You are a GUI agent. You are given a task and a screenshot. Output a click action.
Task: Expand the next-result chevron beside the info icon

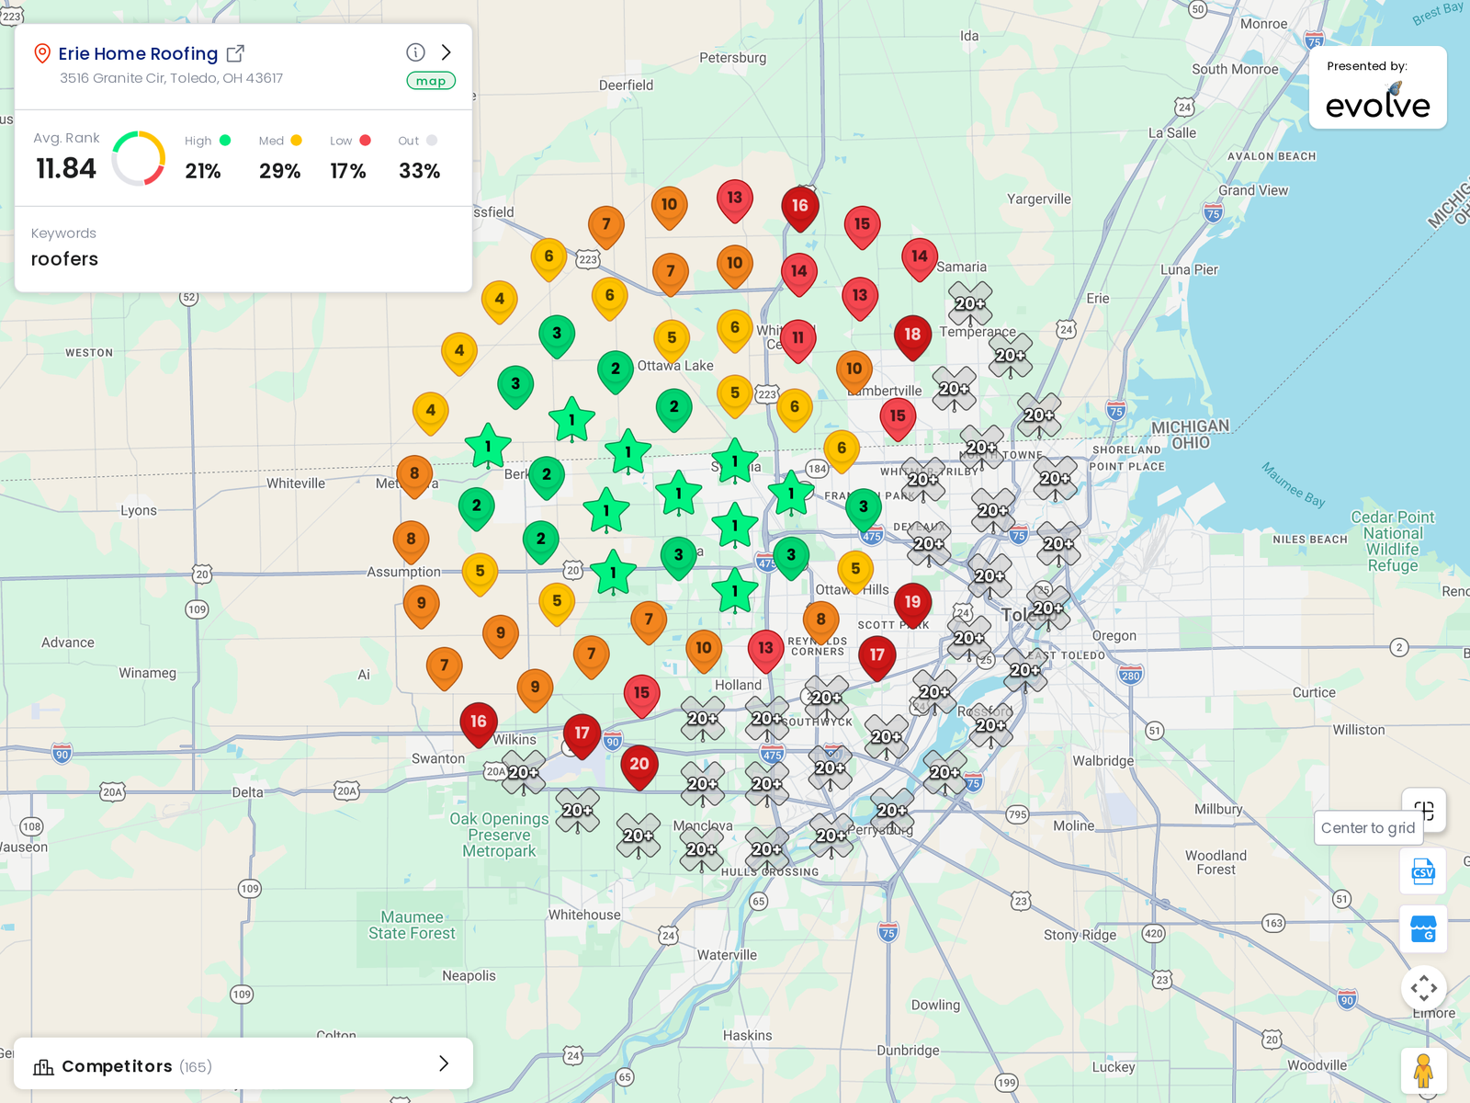coord(447,52)
